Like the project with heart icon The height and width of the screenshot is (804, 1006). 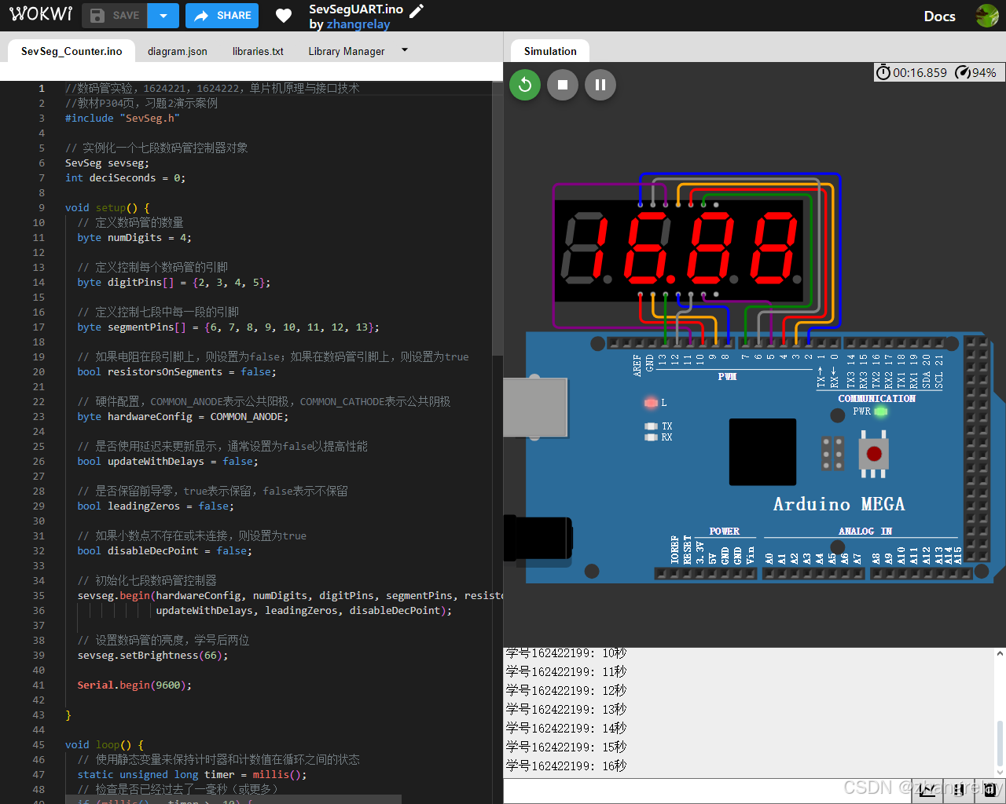[x=284, y=16]
